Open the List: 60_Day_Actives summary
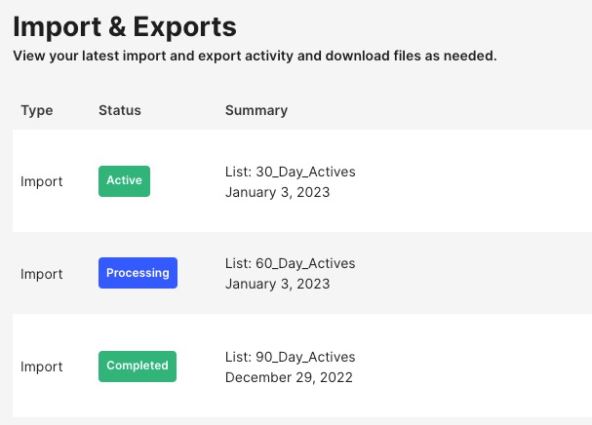 pos(290,264)
